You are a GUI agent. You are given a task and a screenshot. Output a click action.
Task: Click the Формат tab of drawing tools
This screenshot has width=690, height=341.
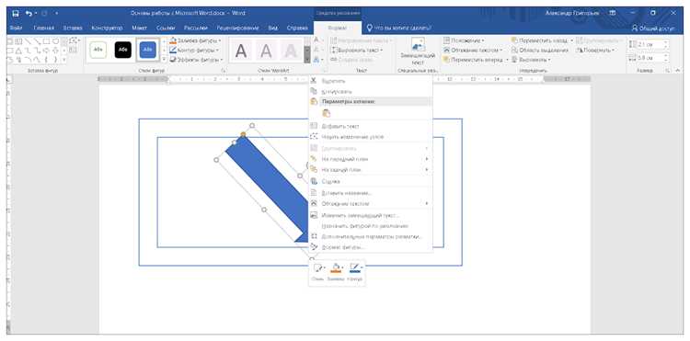pyautogui.click(x=338, y=28)
